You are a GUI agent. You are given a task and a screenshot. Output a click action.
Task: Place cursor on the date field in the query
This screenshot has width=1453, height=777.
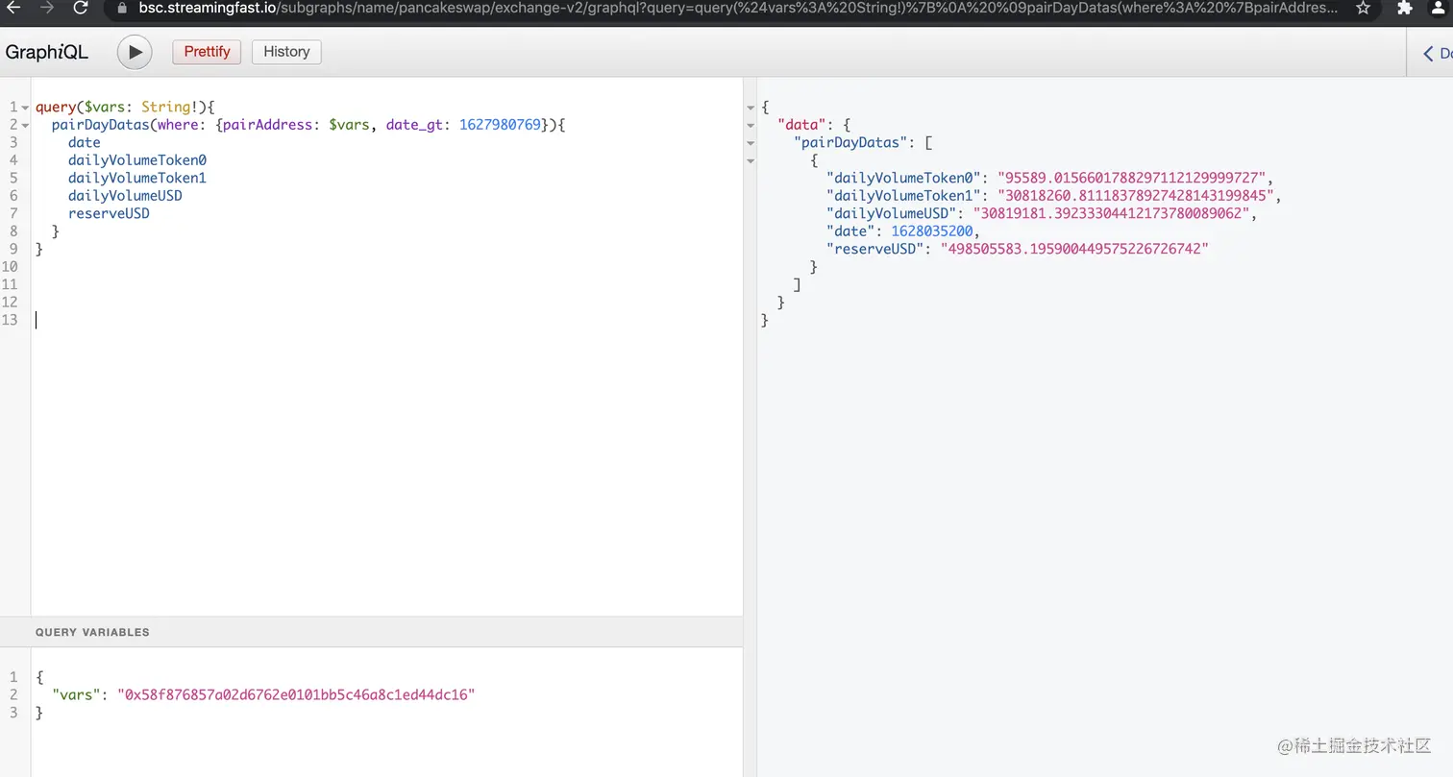tap(85, 142)
